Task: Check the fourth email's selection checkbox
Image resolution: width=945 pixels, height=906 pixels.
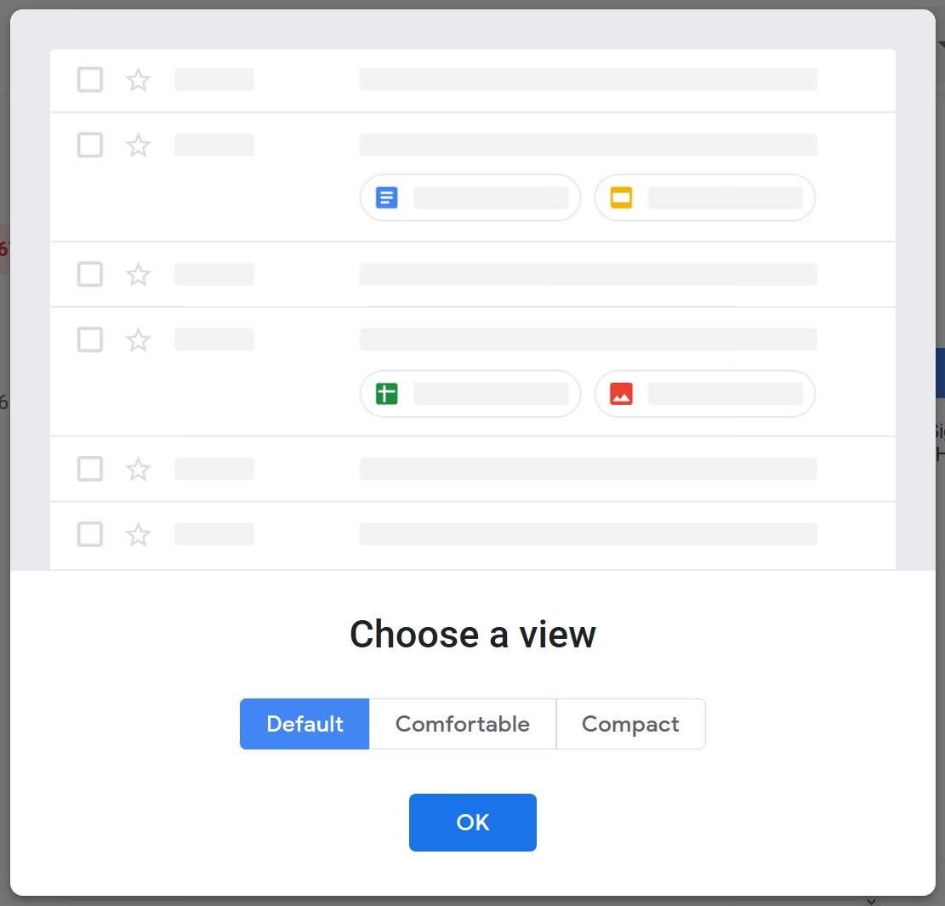Action: coord(89,339)
